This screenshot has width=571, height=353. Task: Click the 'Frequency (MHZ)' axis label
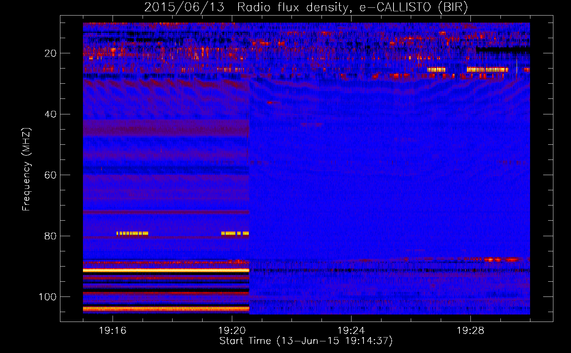click(x=26, y=169)
